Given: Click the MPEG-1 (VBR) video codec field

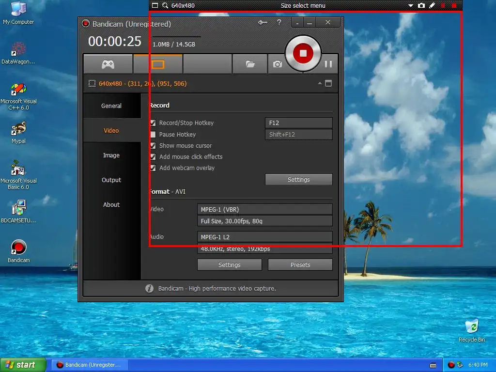Looking at the screenshot, I should point(265,209).
